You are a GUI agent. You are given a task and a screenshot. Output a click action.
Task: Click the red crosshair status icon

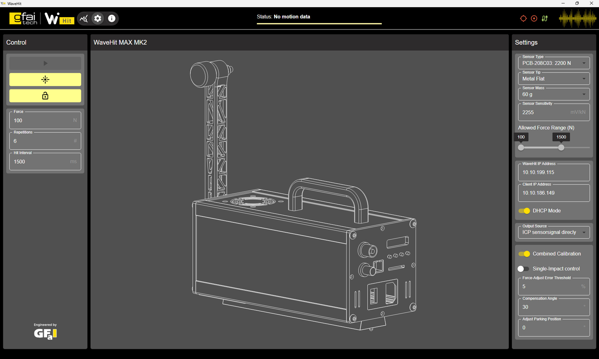523,18
